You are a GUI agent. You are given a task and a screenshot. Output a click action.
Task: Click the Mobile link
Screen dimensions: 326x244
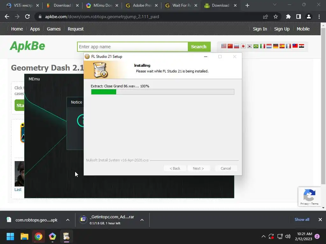(x=303, y=29)
